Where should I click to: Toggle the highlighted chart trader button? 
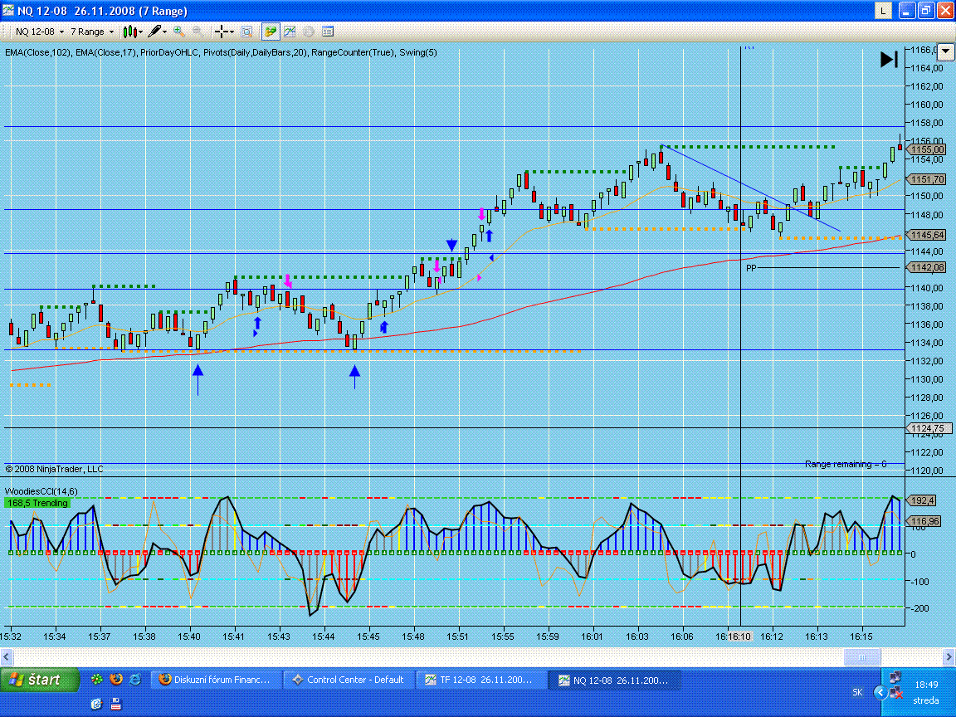271,32
